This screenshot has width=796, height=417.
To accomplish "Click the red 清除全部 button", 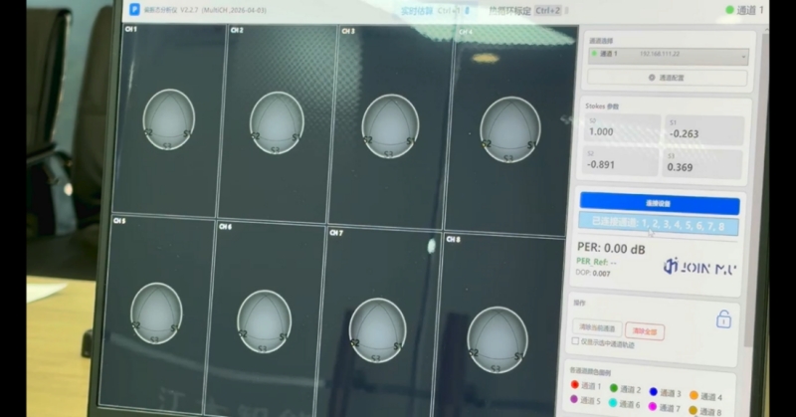I will coord(644,331).
